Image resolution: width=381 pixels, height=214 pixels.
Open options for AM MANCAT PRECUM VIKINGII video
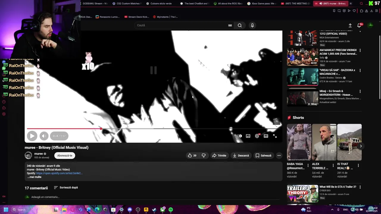[x=360, y=51]
